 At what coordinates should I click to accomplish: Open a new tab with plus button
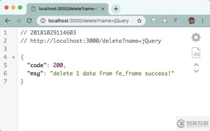116,9
